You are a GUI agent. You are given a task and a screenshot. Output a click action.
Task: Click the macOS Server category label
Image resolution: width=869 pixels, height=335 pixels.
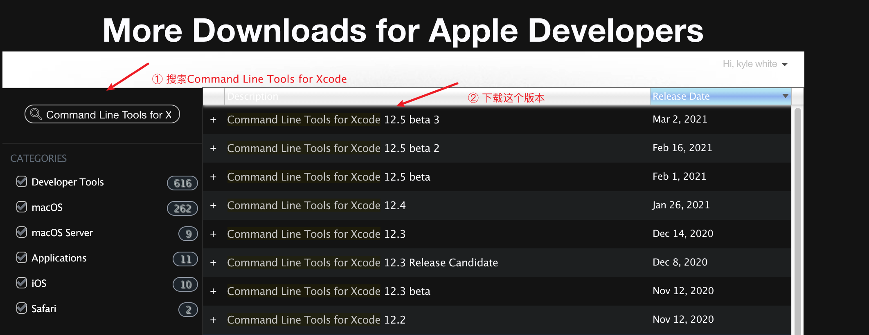click(x=62, y=232)
